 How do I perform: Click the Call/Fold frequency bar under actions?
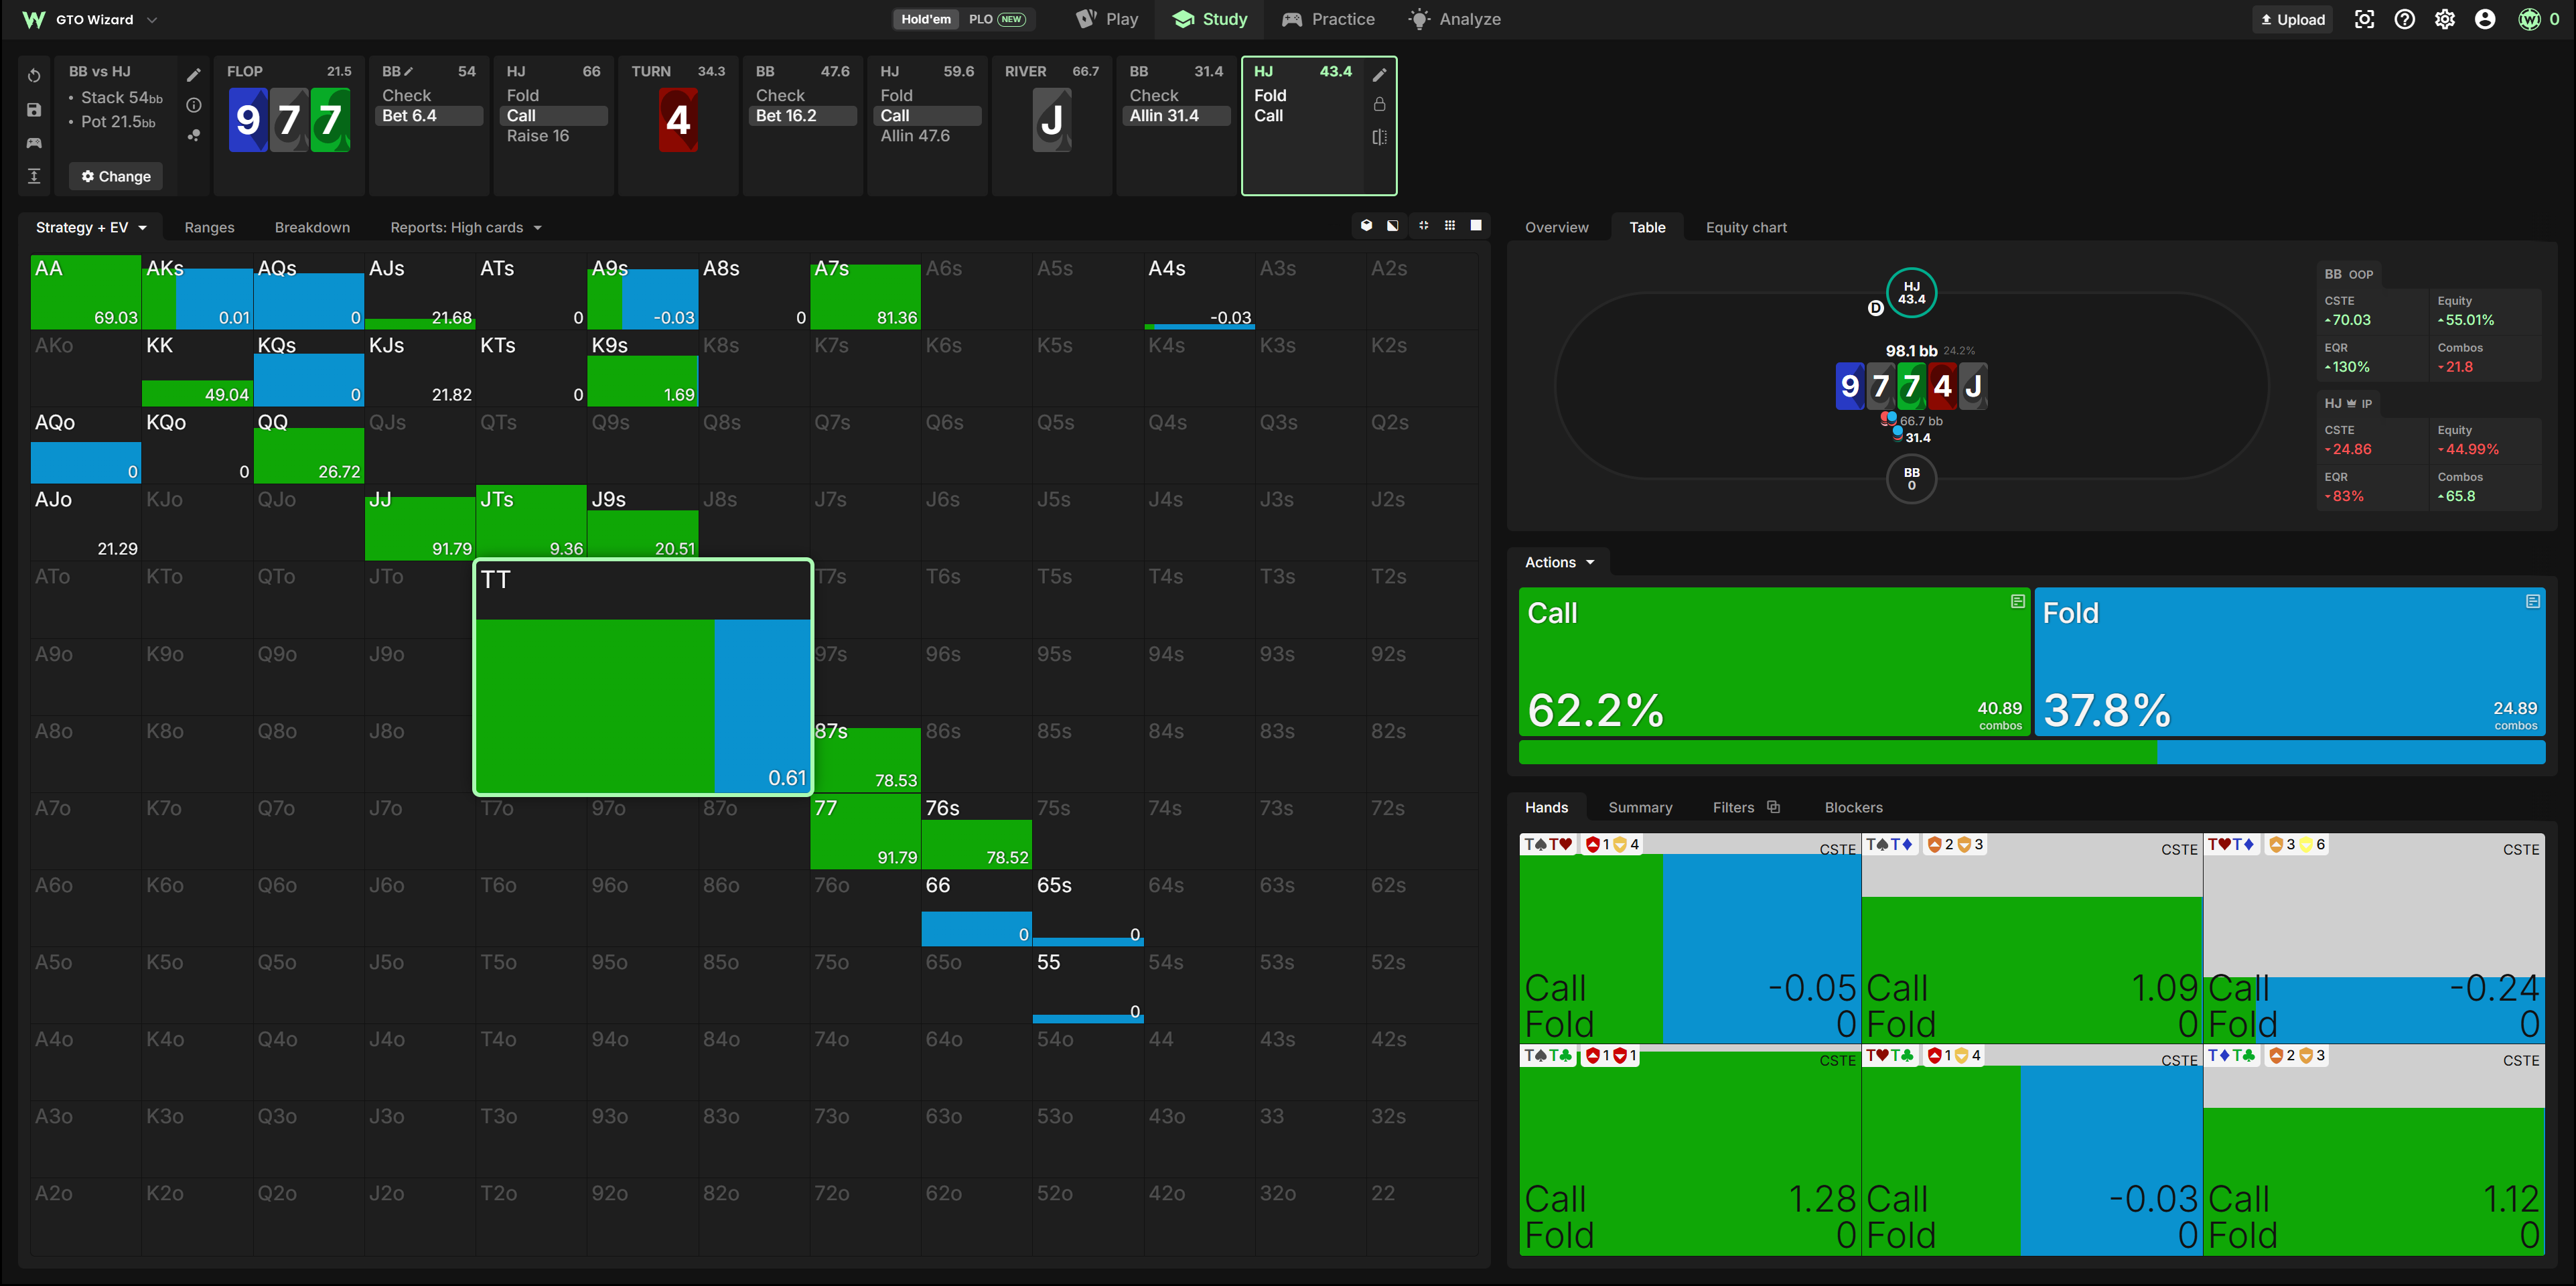(x=2031, y=752)
